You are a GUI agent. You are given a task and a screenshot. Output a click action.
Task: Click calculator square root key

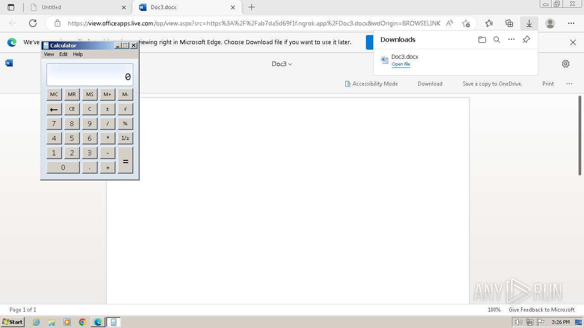125,109
